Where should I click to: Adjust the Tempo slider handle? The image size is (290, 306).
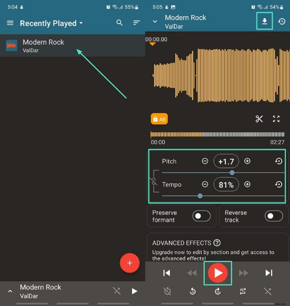click(200, 196)
